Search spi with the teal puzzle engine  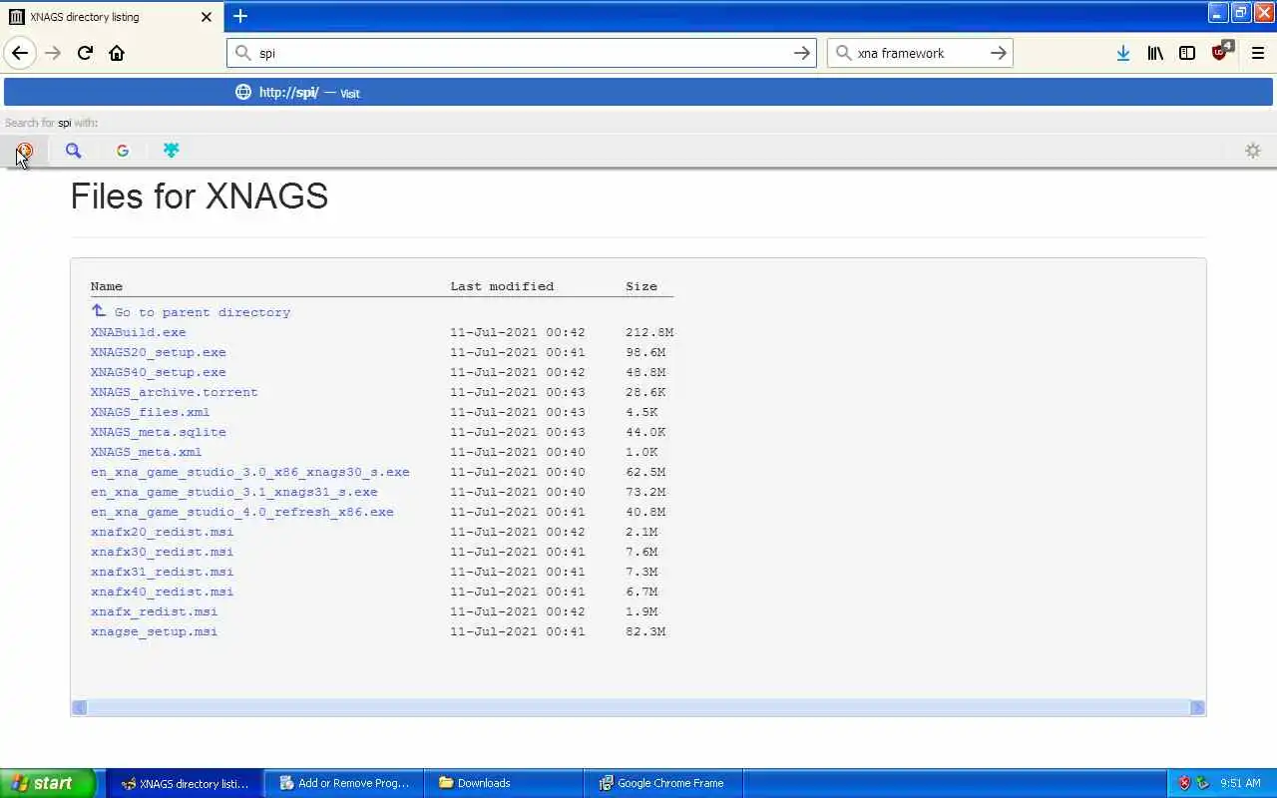pos(172,151)
